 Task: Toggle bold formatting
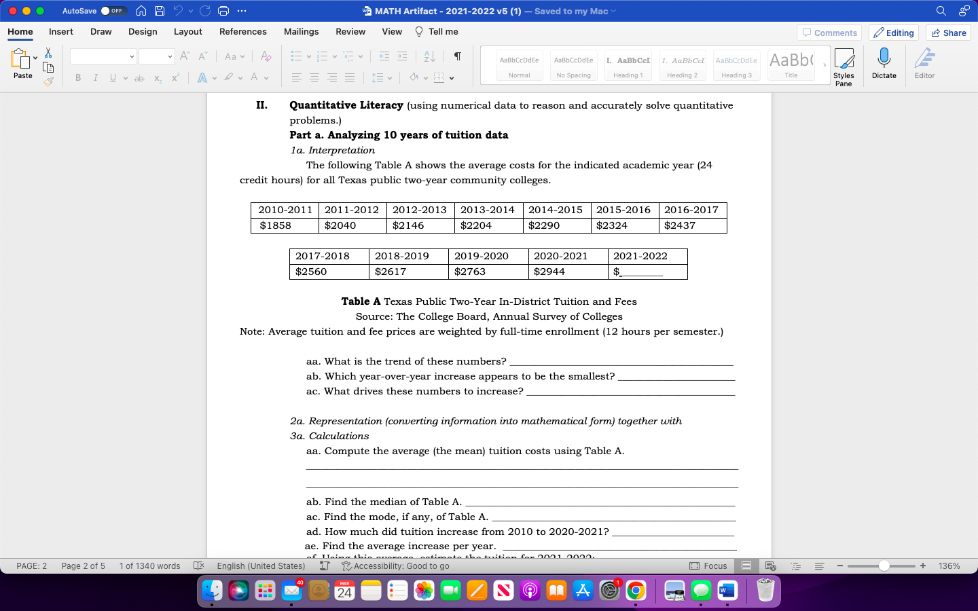pyautogui.click(x=77, y=77)
